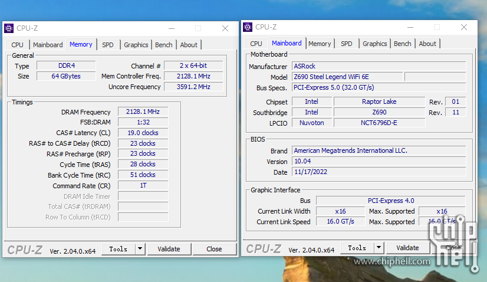Select the Mainboard tab in the right window
The image size is (487, 282).
click(x=287, y=43)
